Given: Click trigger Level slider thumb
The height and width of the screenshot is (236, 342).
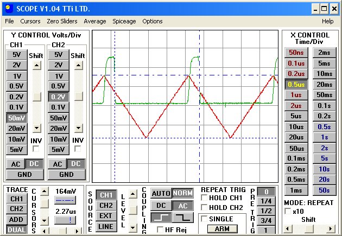Looking at the screenshot, I should click(x=133, y=210).
